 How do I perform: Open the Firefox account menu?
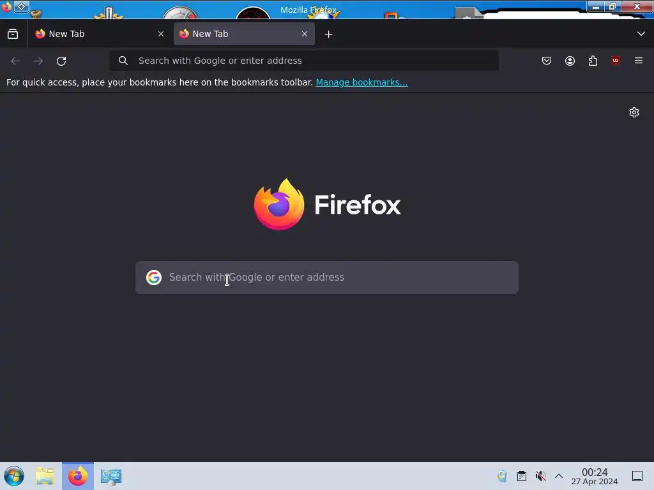(570, 61)
